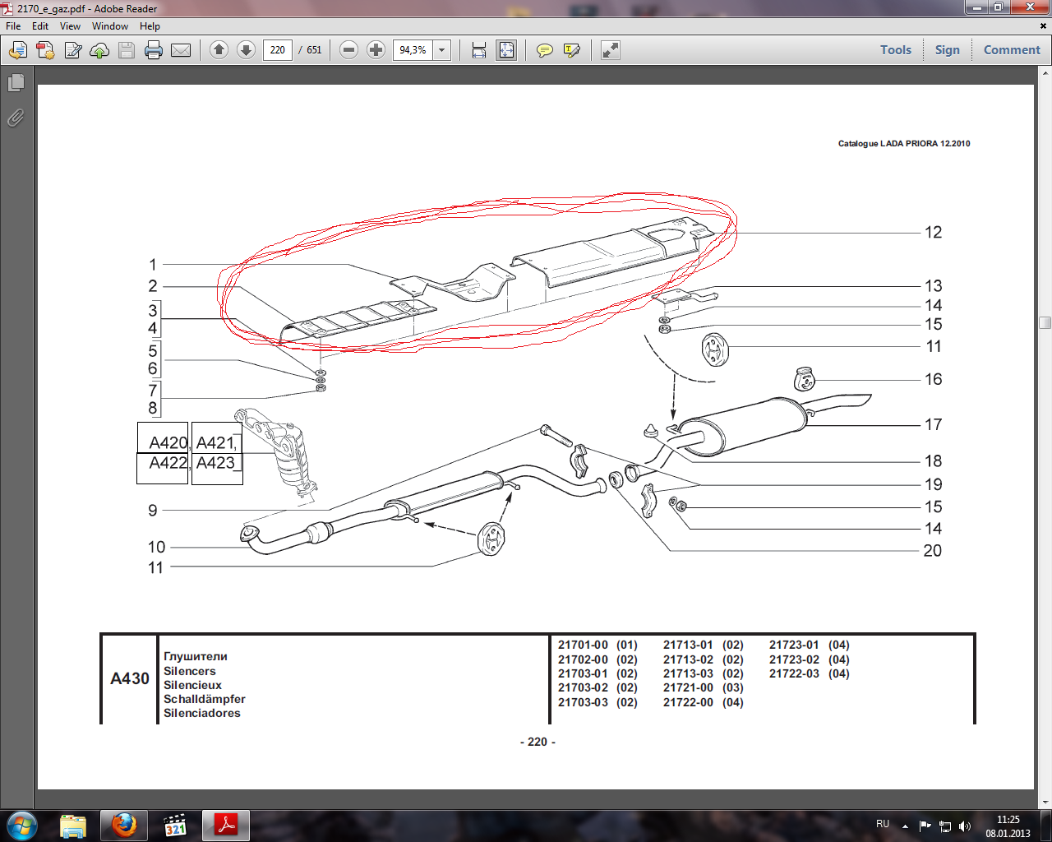Screen dimensions: 1052x842
Task: Select the highlight text tool
Action: click(572, 50)
